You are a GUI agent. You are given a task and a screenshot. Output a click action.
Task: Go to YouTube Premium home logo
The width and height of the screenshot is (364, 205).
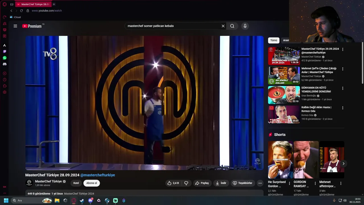(x=32, y=26)
